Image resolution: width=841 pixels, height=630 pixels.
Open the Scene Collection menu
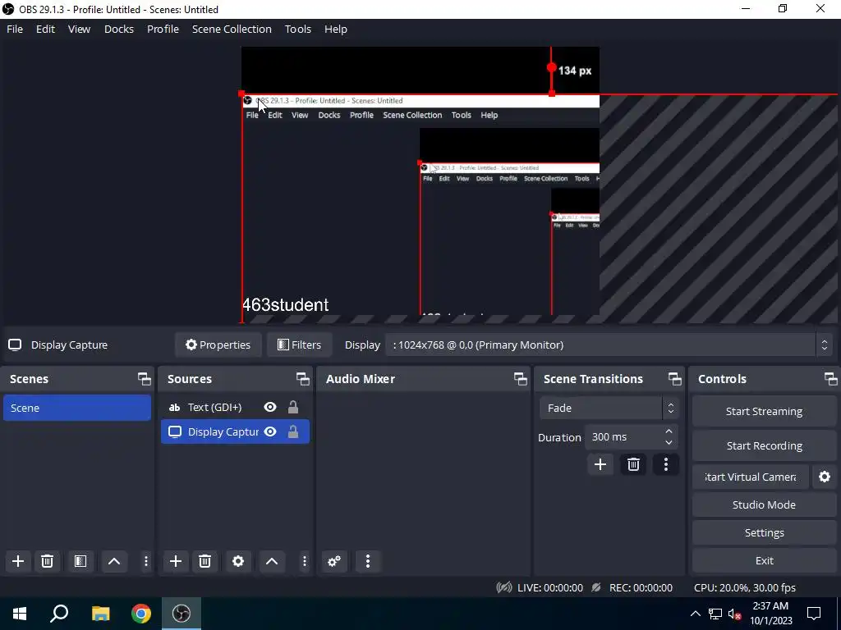click(232, 29)
